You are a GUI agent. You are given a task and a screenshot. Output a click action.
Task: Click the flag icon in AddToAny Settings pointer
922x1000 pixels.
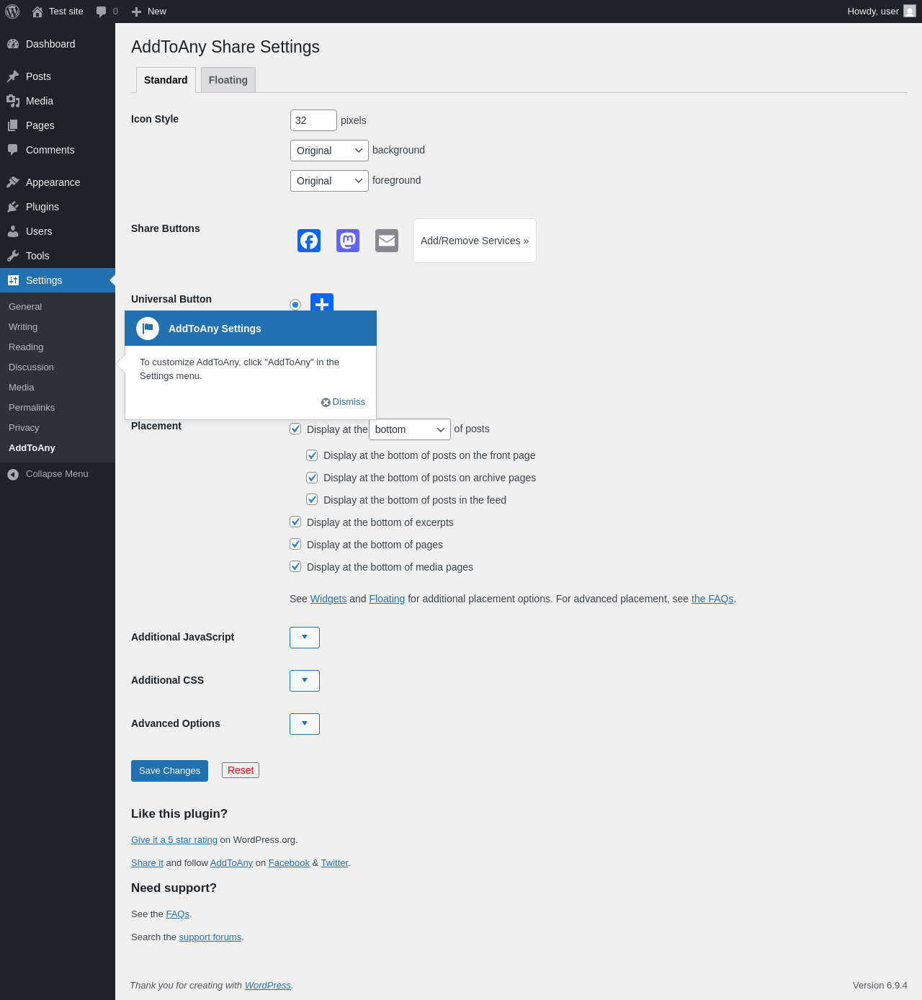pyautogui.click(x=148, y=329)
